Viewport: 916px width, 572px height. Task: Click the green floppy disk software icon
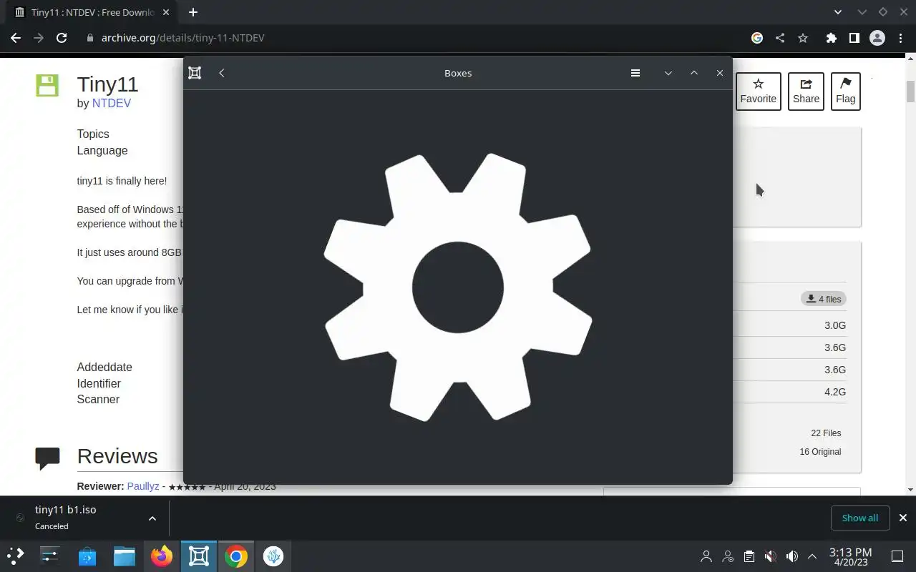click(47, 85)
